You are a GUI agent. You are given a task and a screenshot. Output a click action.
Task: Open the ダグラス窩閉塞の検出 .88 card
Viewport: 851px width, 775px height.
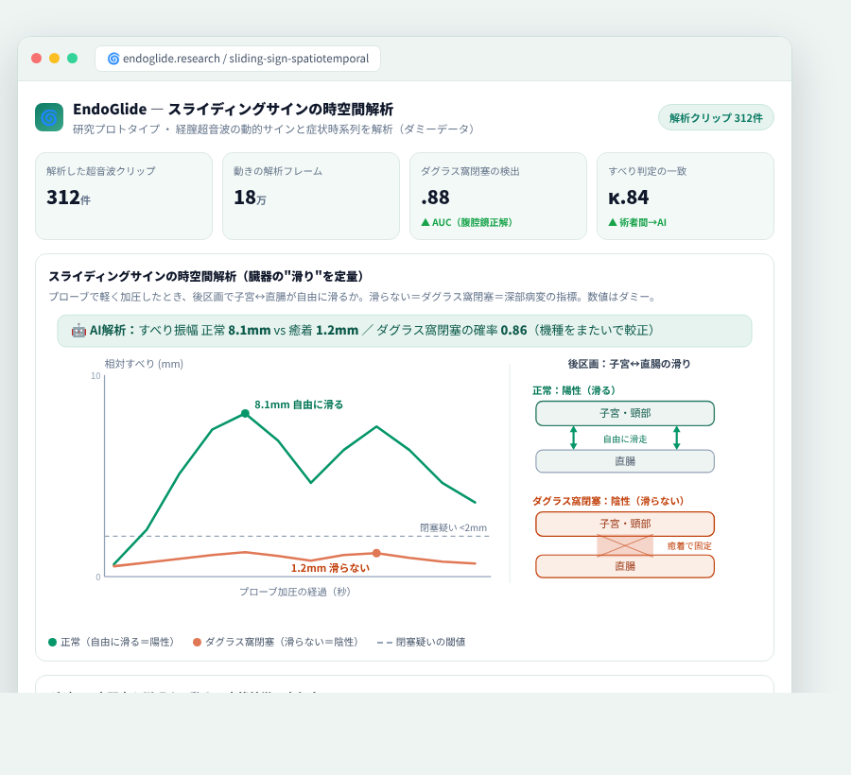pyautogui.click(x=498, y=196)
